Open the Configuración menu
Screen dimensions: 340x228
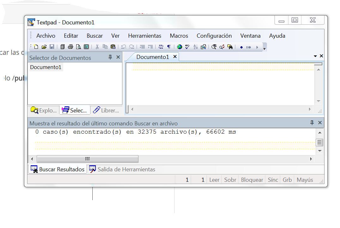click(x=214, y=35)
